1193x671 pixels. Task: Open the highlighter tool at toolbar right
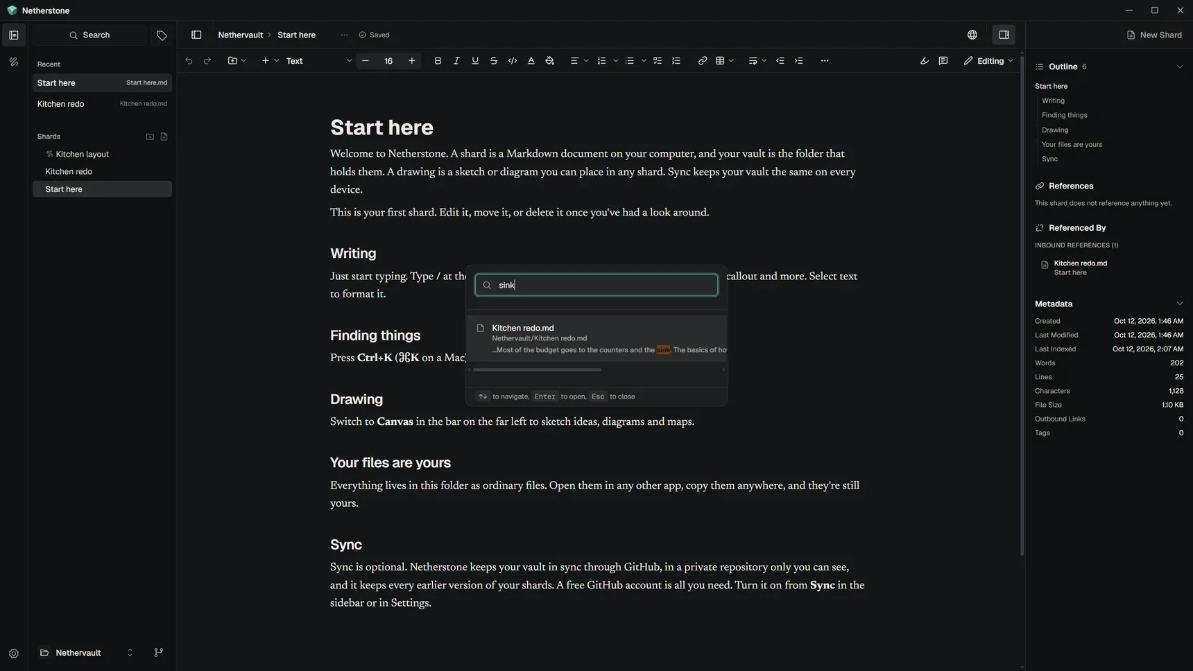[x=925, y=61]
